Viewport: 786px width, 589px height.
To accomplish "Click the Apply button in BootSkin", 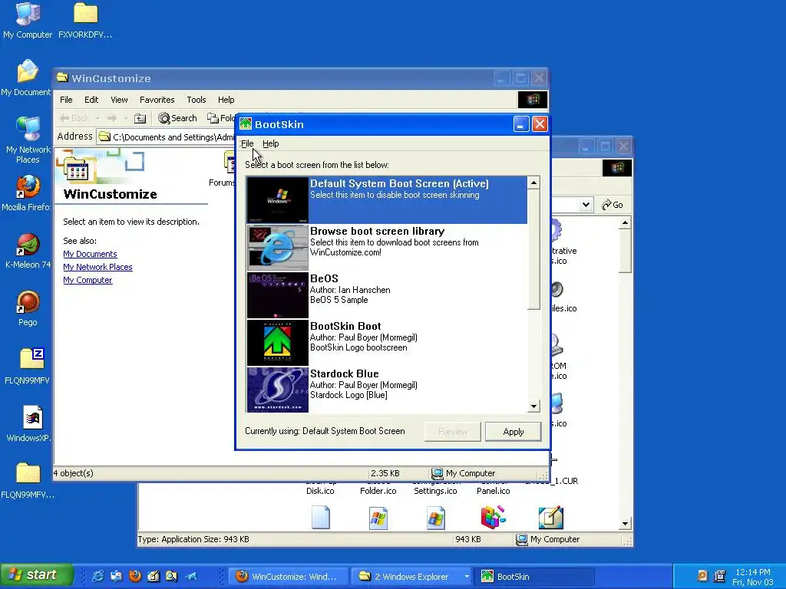I will click(514, 432).
